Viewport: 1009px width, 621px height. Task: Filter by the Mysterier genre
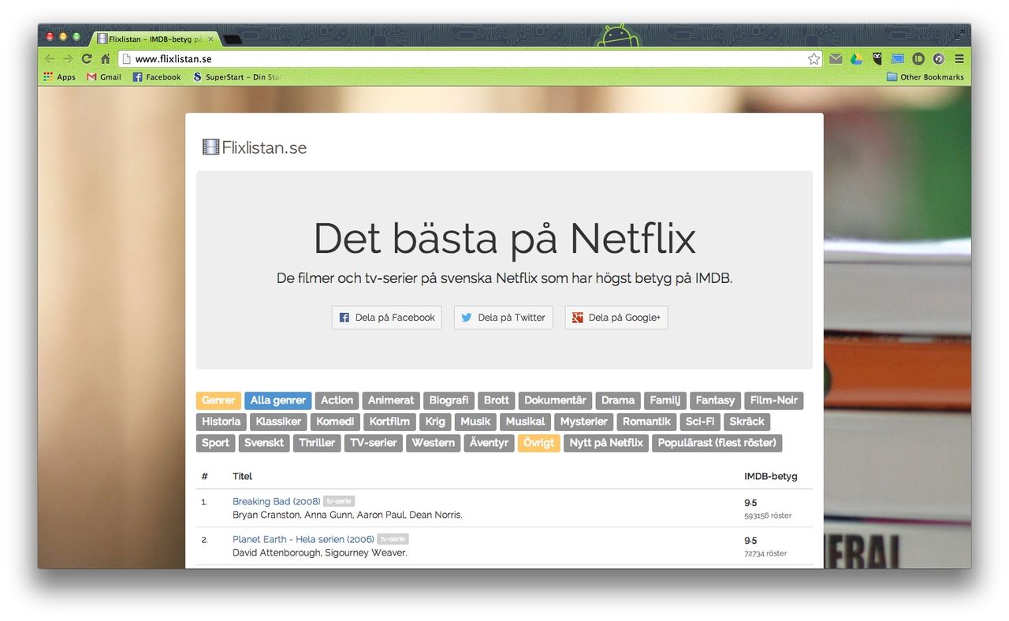click(584, 422)
